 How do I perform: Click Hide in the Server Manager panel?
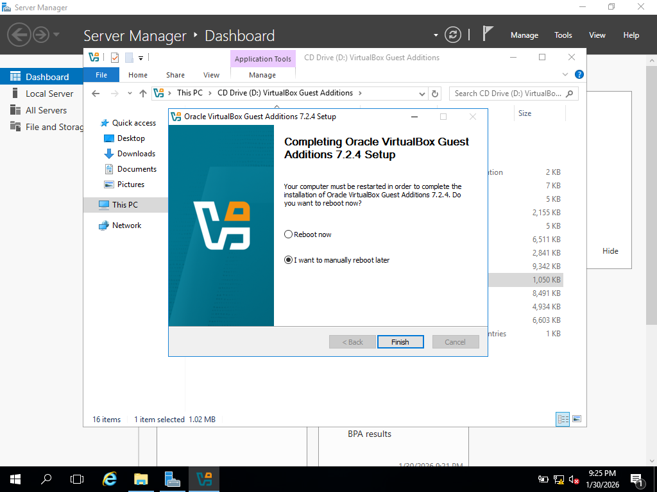610,251
